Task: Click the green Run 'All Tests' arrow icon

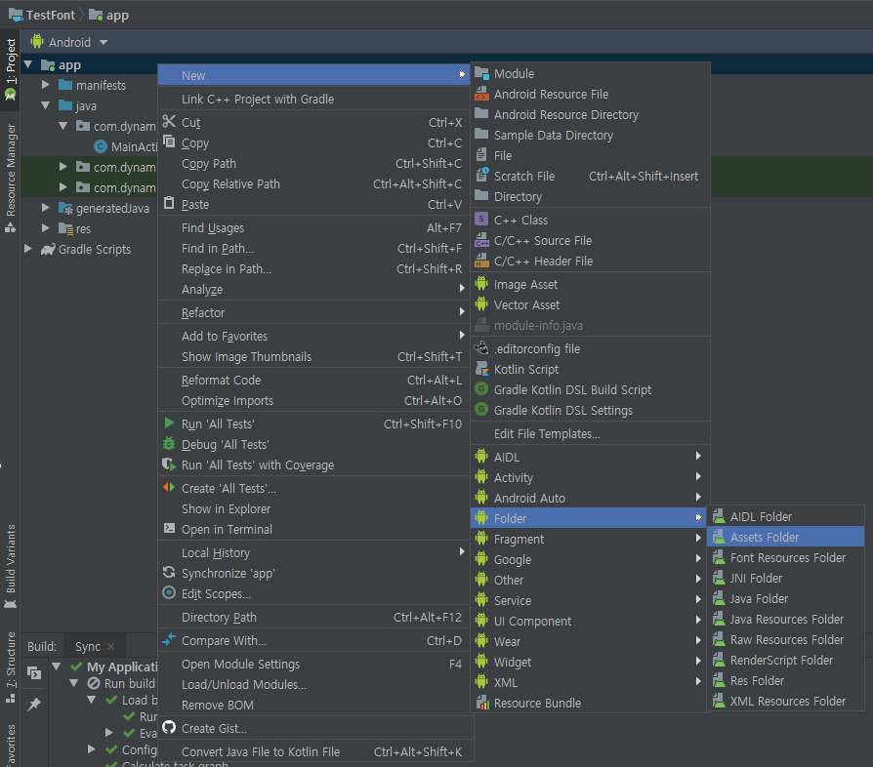Action: pyautogui.click(x=169, y=423)
